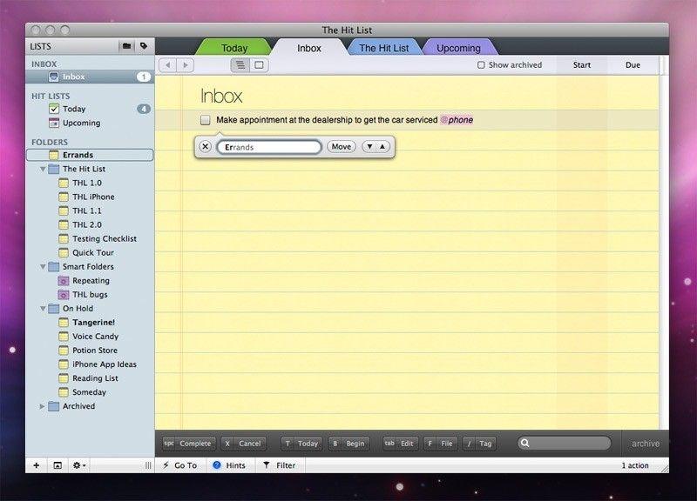Collapse the Smart Folders group
Screen dimensions: 697x501
[x=43, y=267]
